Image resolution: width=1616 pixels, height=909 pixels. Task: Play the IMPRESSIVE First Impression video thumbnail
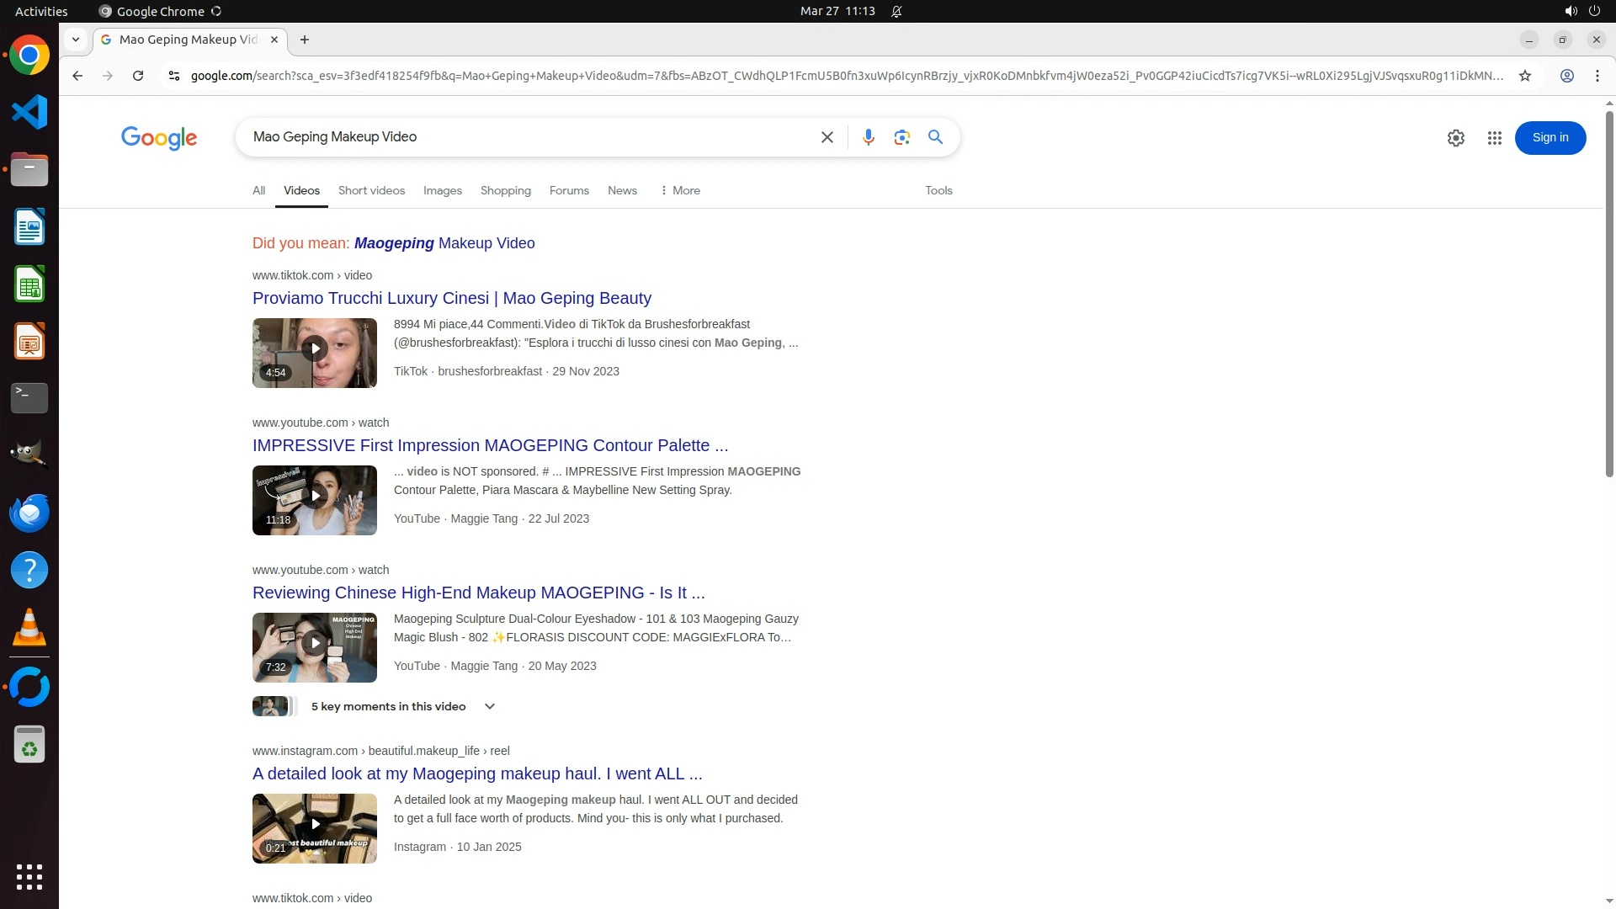tap(315, 500)
